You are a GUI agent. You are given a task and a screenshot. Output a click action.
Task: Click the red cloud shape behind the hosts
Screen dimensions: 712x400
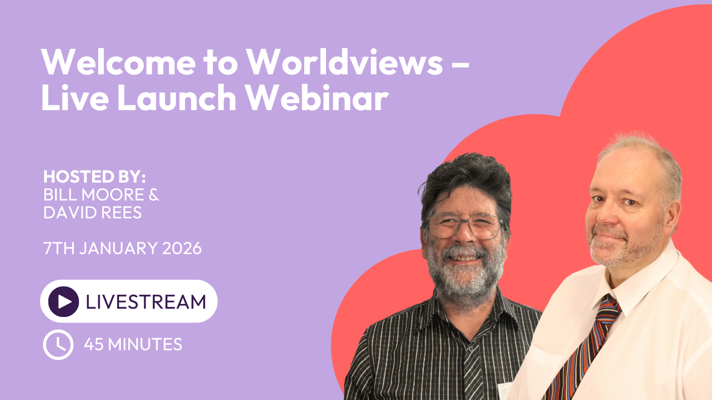(629, 72)
